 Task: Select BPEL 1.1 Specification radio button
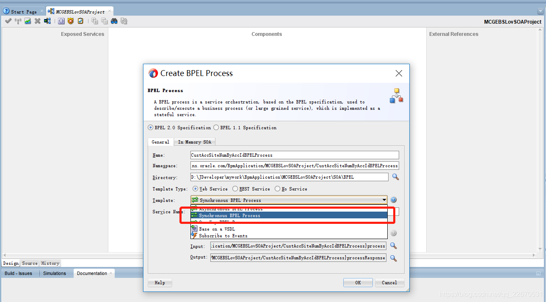tap(216, 128)
